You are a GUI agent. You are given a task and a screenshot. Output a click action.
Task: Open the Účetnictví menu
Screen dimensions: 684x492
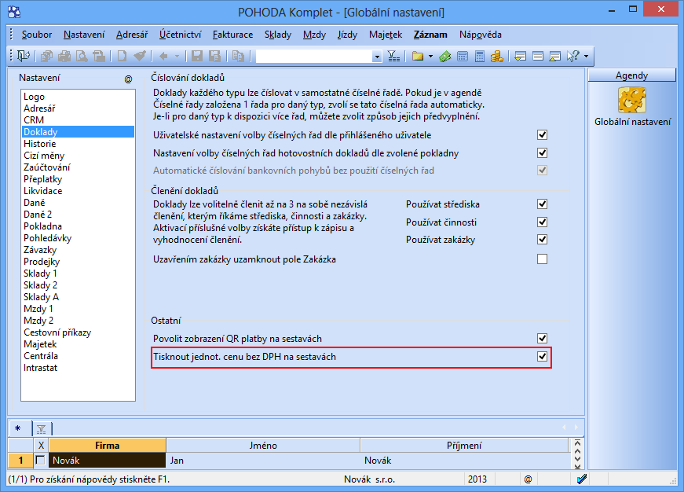click(180, 35)
